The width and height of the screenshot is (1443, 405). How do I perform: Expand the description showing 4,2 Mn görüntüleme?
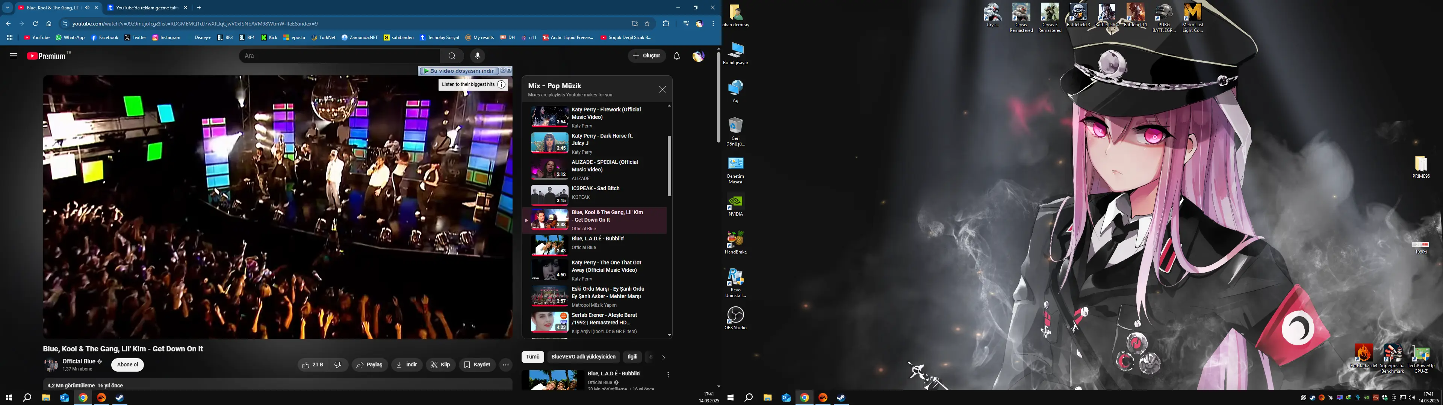[278, 384]
